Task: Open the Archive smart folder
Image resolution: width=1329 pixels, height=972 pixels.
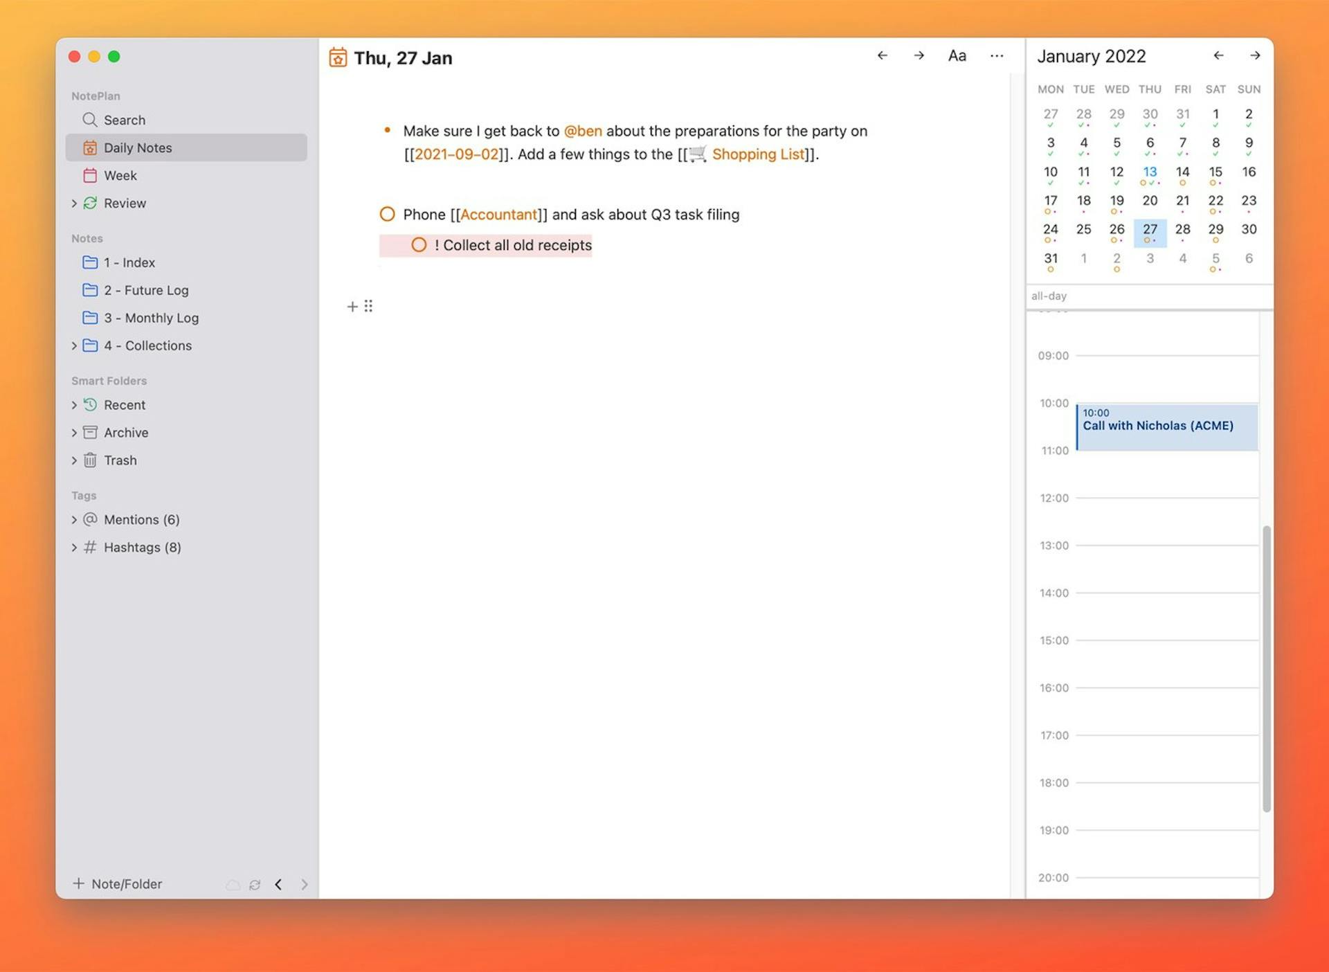Action: [126, 432]
